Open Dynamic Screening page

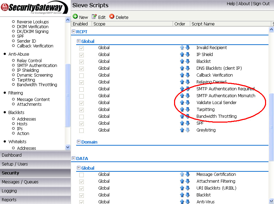(x=35, y=75)
